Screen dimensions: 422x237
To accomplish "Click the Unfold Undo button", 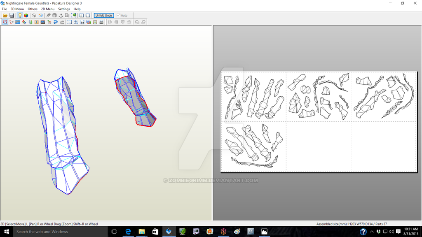I will [x=104, y=16].
